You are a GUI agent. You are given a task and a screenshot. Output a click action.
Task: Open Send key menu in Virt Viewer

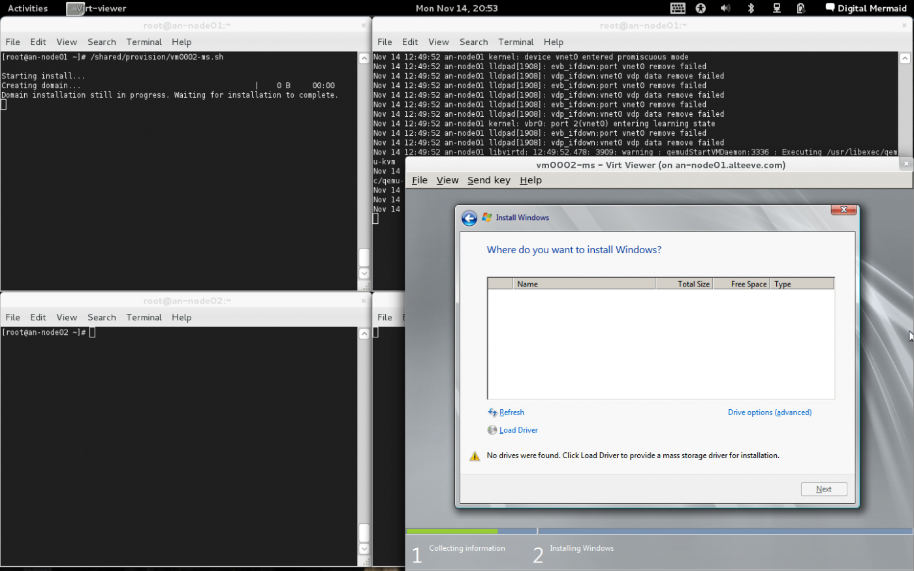click(488, 180)
